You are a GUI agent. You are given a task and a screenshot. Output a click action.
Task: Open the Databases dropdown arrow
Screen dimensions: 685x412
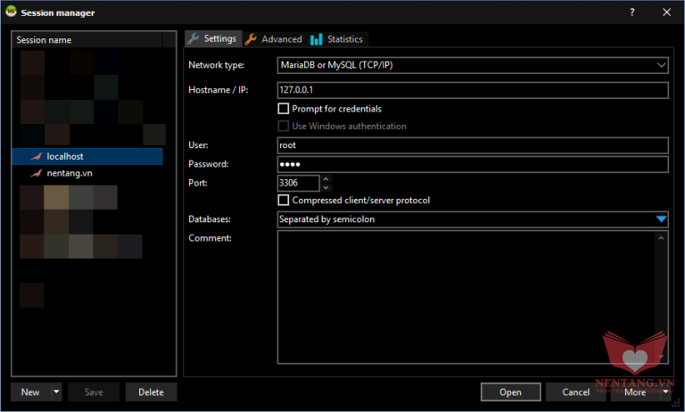coord(660,219)
